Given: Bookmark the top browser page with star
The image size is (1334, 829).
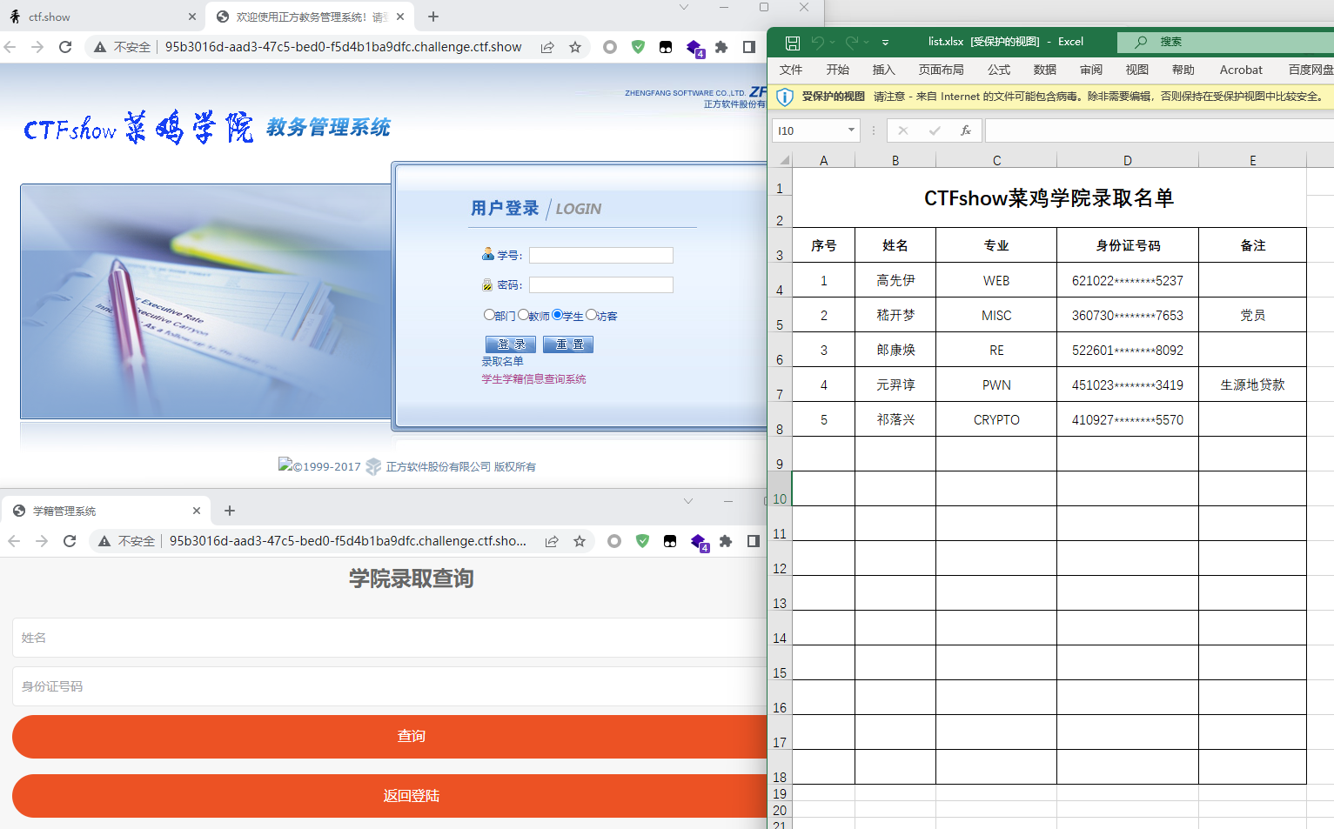Looking at the screenshot, I should click(575, 47).
